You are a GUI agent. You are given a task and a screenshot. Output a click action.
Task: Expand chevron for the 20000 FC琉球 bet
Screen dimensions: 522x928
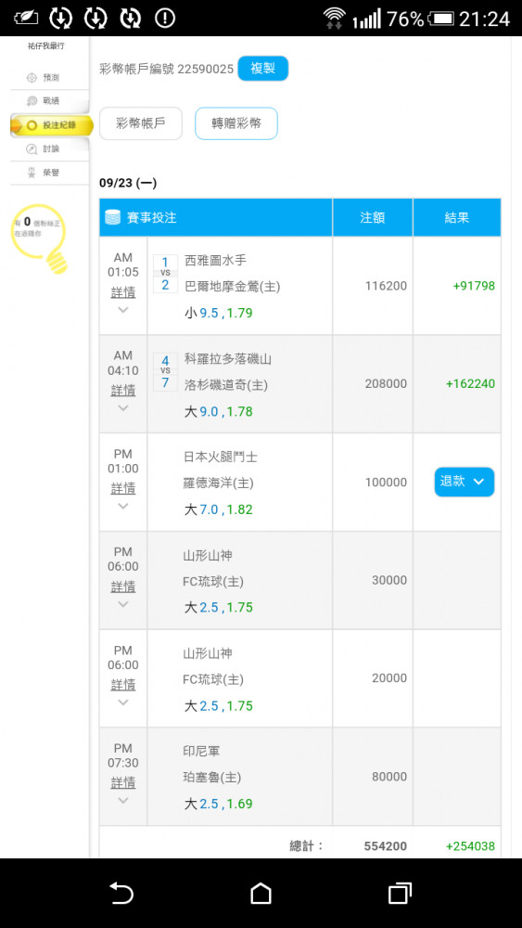123,702
